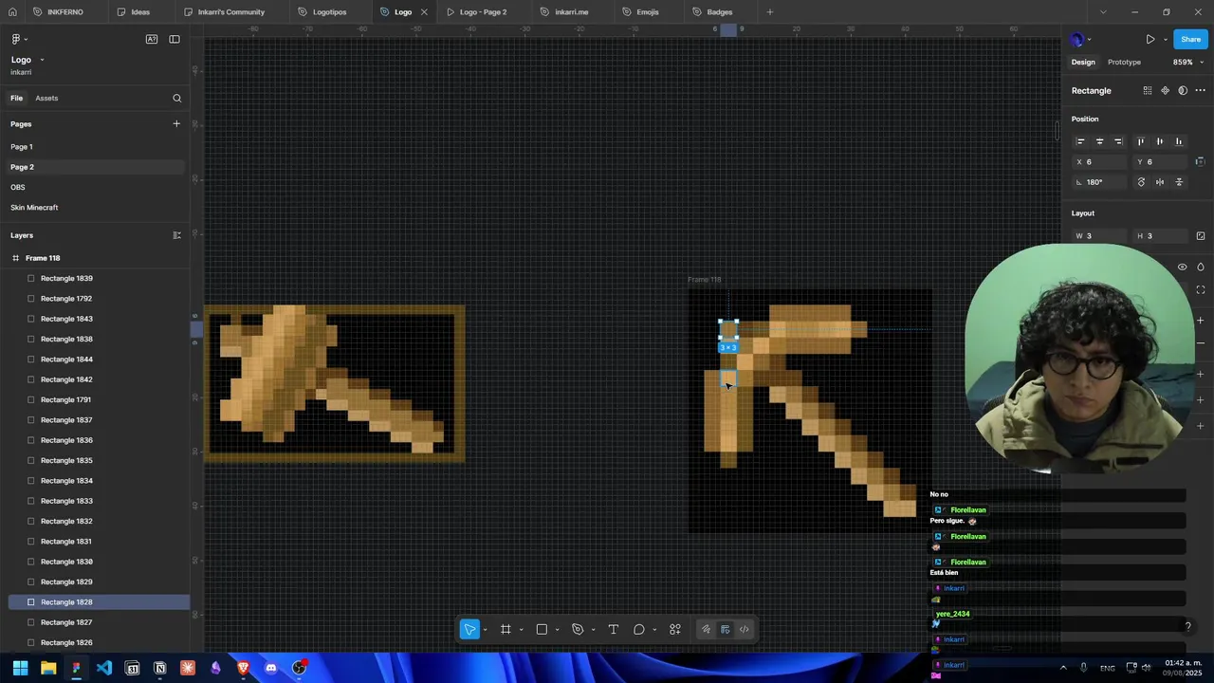Image resolution: width=1214 pixels, height=683 pixels.
Task: Go to Figma home
Action: (x=12, y=12)
